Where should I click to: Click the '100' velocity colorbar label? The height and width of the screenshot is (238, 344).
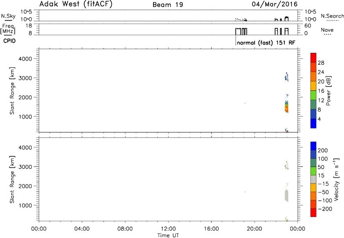[x=322, y=159]
